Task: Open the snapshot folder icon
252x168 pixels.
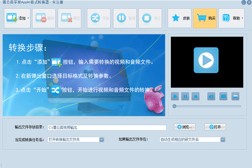Action: [x=235, y=96]
